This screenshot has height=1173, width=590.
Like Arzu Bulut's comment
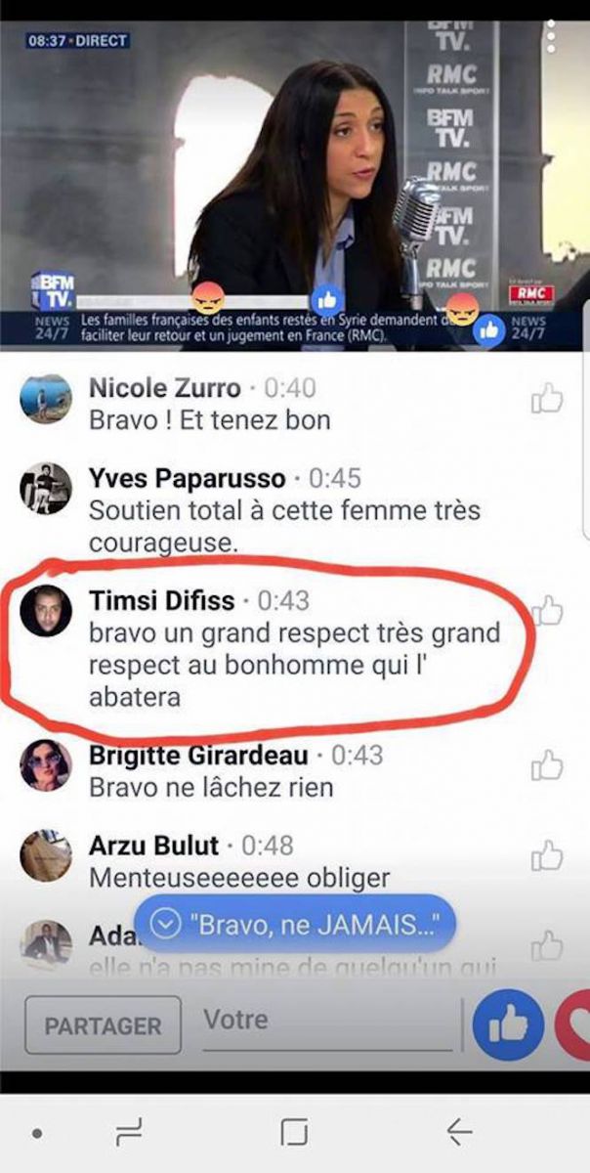(547, 854)
